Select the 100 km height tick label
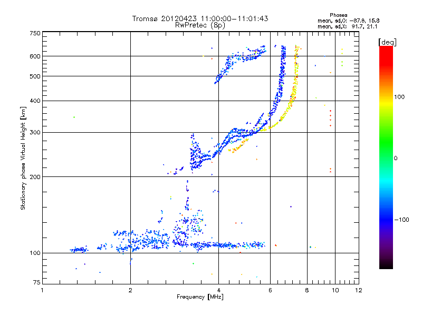Image resolution: width=422 pixels, height=316 pixels. (x=35, y=253)
